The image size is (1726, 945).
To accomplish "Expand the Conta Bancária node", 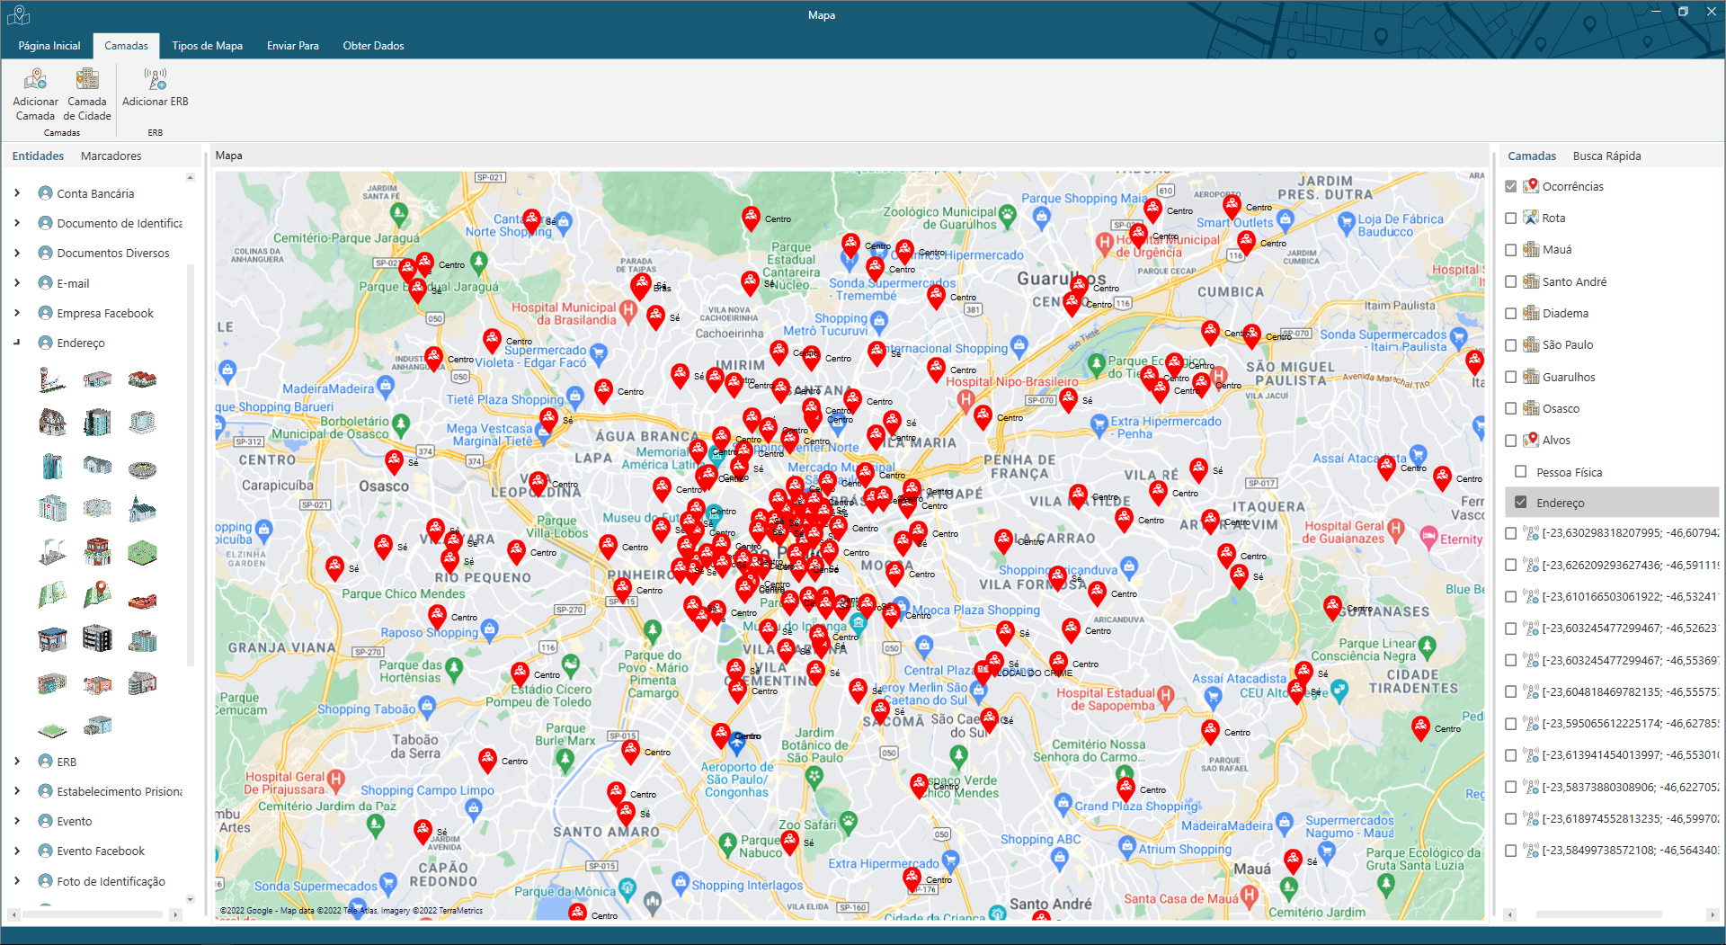I will click(16, 193).
